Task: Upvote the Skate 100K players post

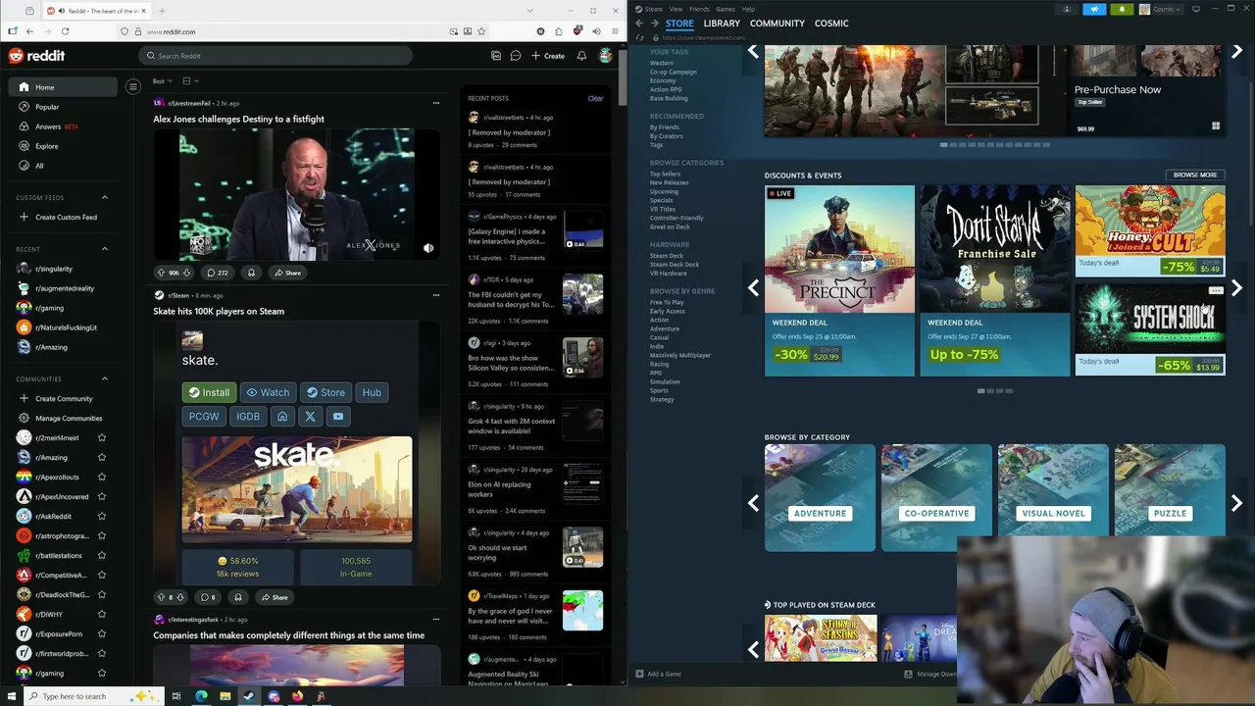Action: 161,597
